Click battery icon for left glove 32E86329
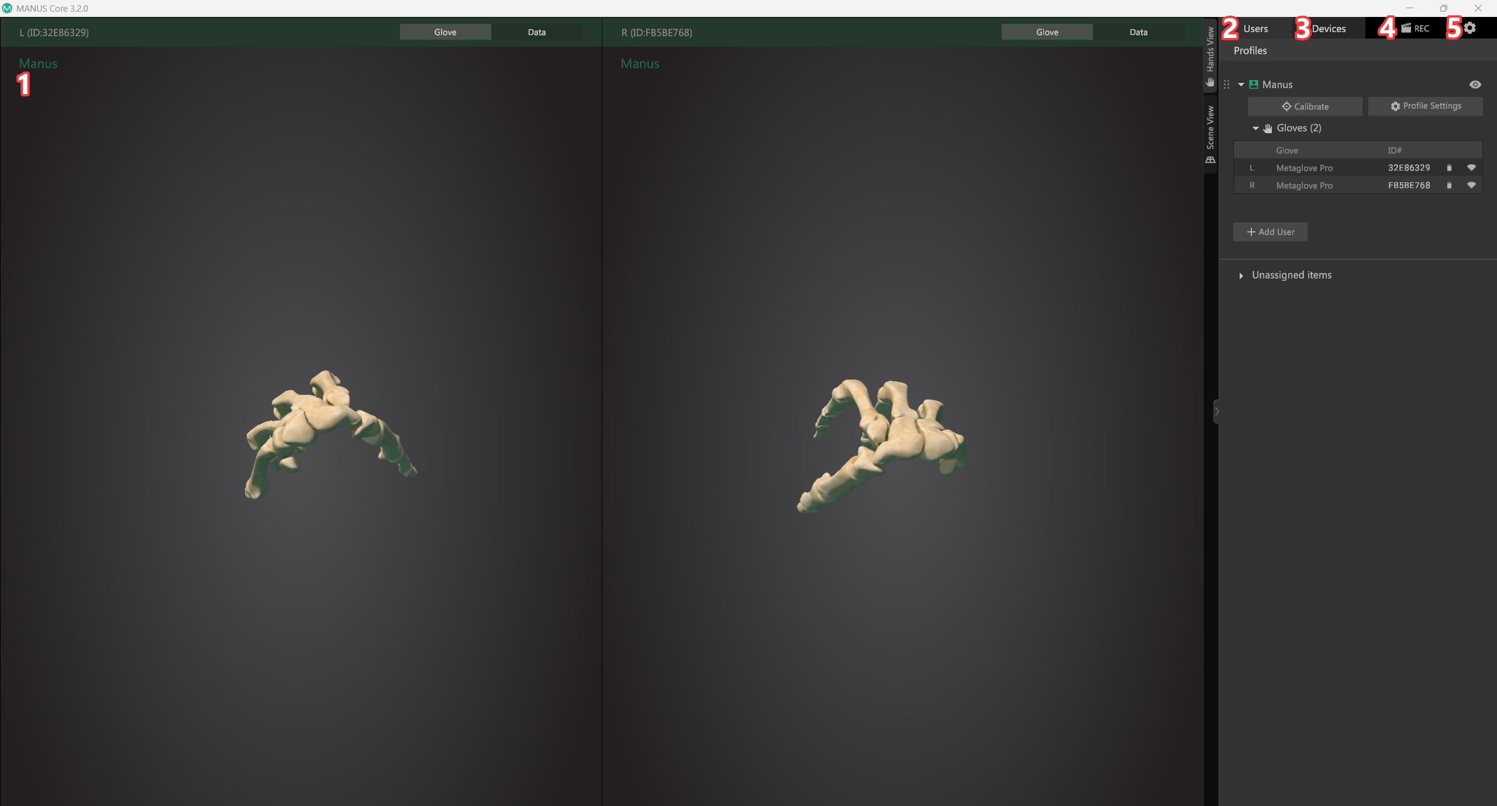 click(x=1449, y=168)
